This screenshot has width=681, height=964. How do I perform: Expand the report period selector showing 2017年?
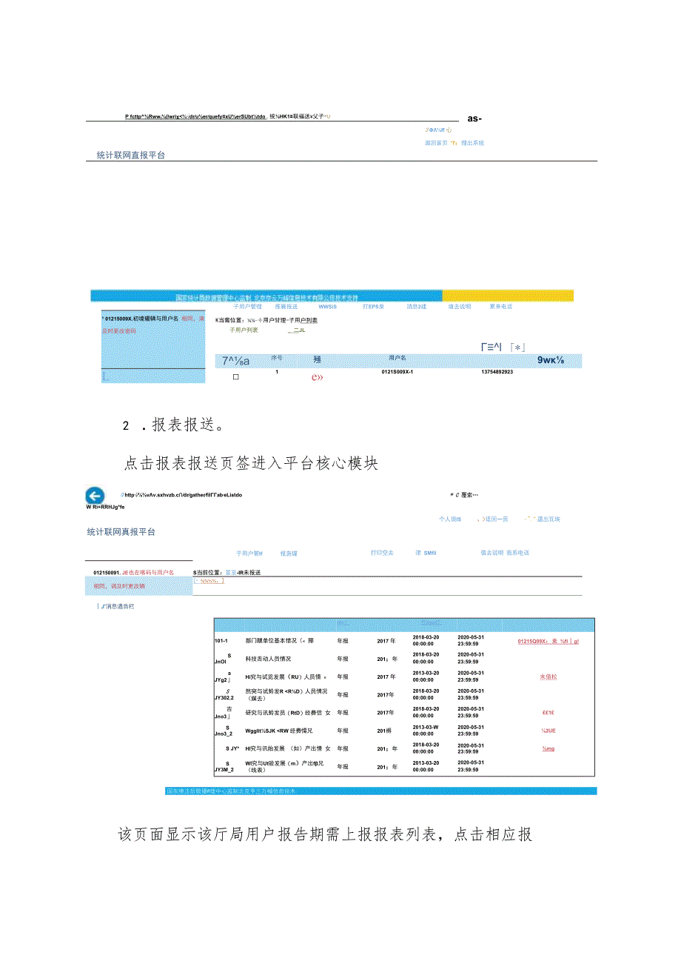pyautogui.click(x=386, y=642)
